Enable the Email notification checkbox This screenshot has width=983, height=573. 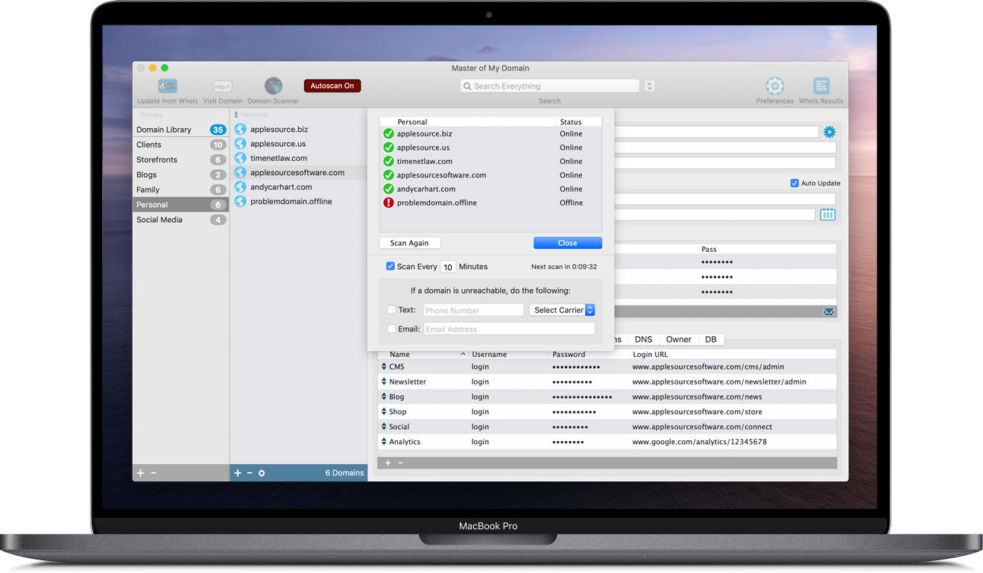392,329
